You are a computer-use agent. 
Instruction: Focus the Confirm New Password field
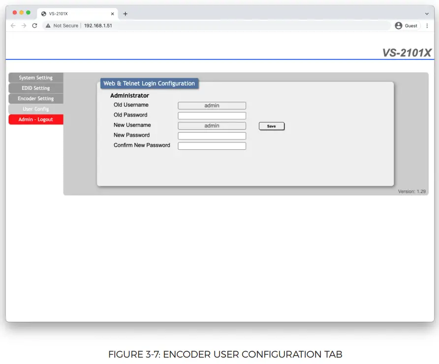[212, 146]
